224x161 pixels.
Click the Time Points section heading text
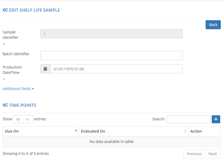[x=22, y=105]
